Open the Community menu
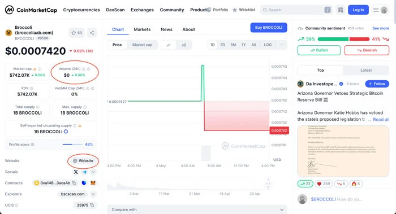Viewport: 396px width, 214px height. pyautogui.click(x=172, y=10)
